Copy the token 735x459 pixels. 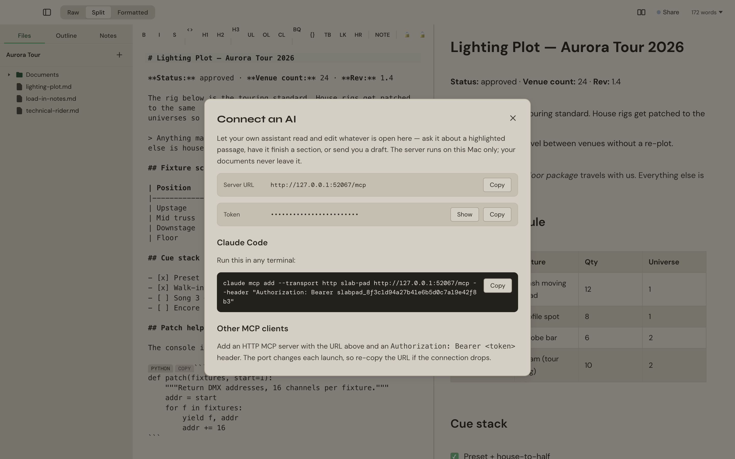click(x=497, y=215)
